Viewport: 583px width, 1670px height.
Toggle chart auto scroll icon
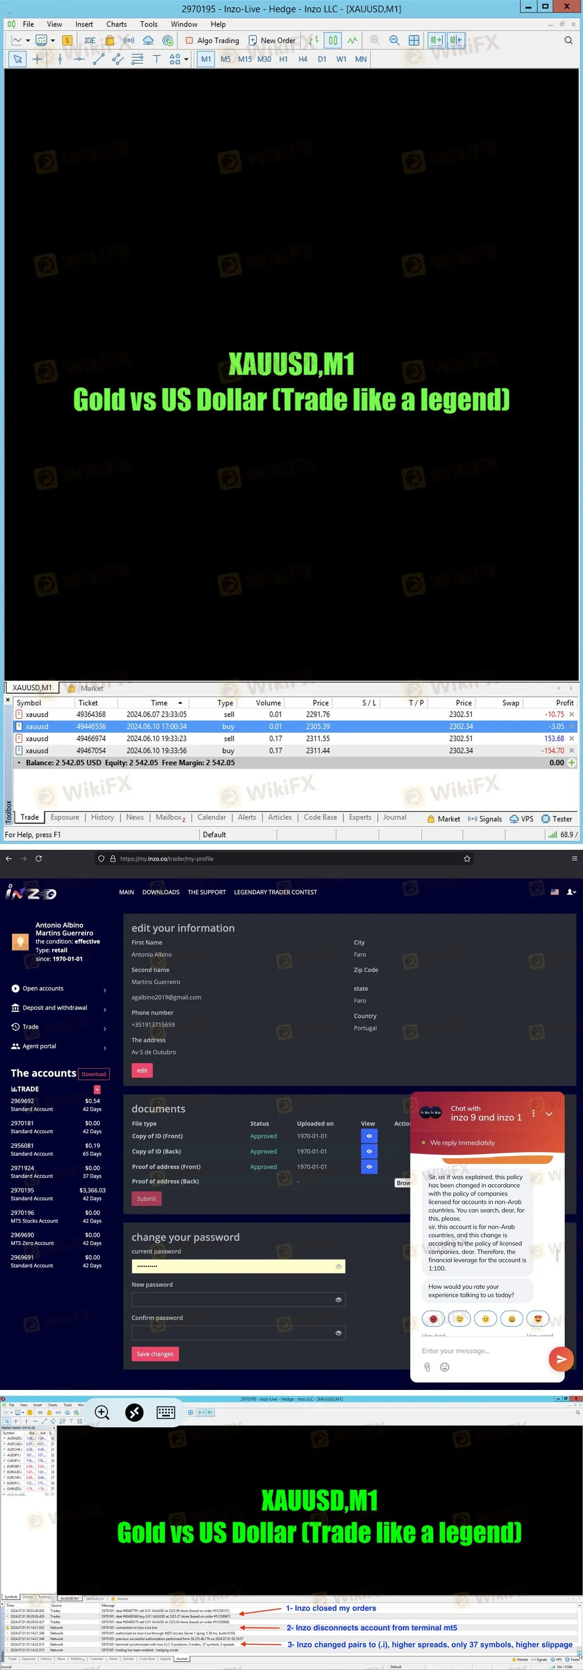[437, 40]
